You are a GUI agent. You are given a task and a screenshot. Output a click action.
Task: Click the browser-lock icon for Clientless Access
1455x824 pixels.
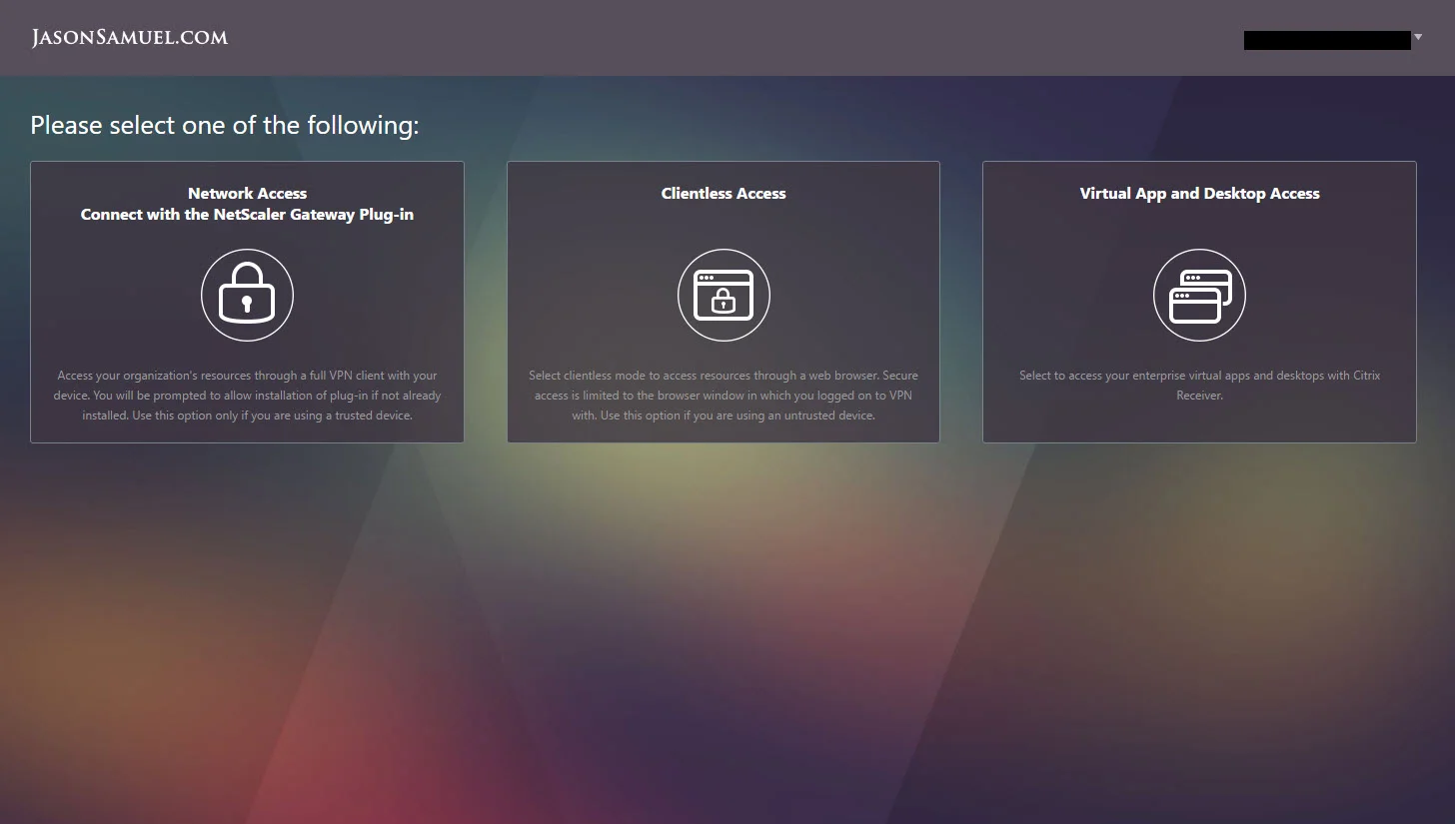pos(724,295)
